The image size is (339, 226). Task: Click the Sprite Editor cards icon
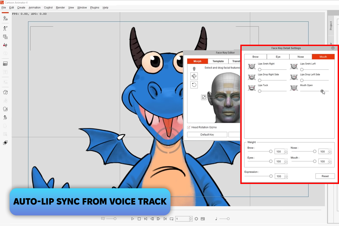[5, 92]
